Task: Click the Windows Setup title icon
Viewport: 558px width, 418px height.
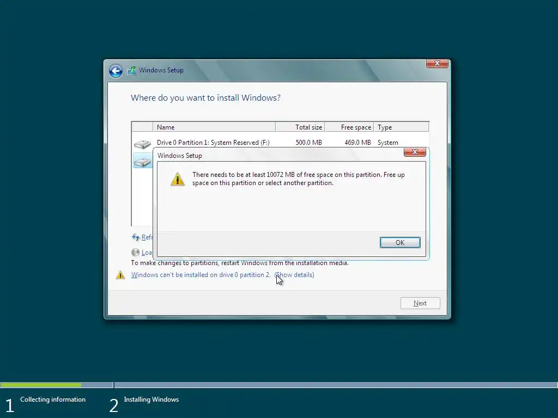Action: pyautogui.click(x=132, y=70)
